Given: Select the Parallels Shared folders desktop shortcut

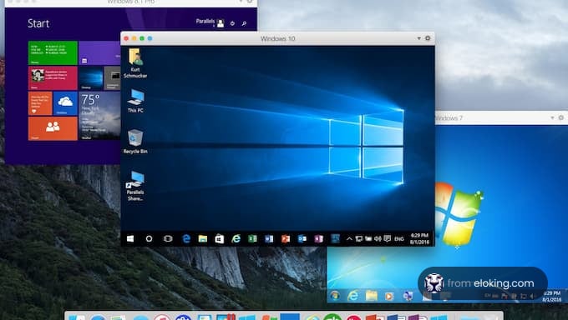Looking at the screenshot, I should 135,186.
